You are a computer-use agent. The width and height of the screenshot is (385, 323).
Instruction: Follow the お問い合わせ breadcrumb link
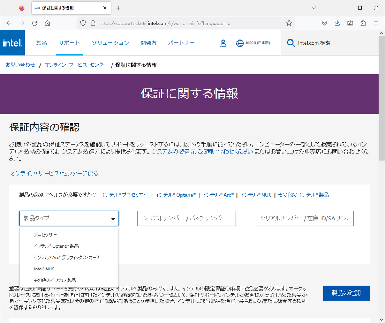(20, 65)
